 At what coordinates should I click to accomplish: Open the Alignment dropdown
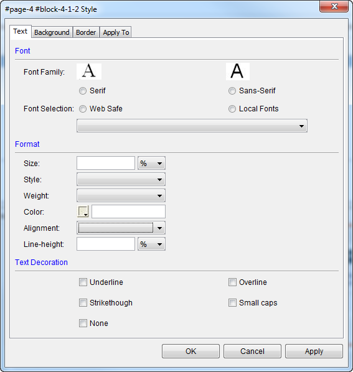[121, 228]
